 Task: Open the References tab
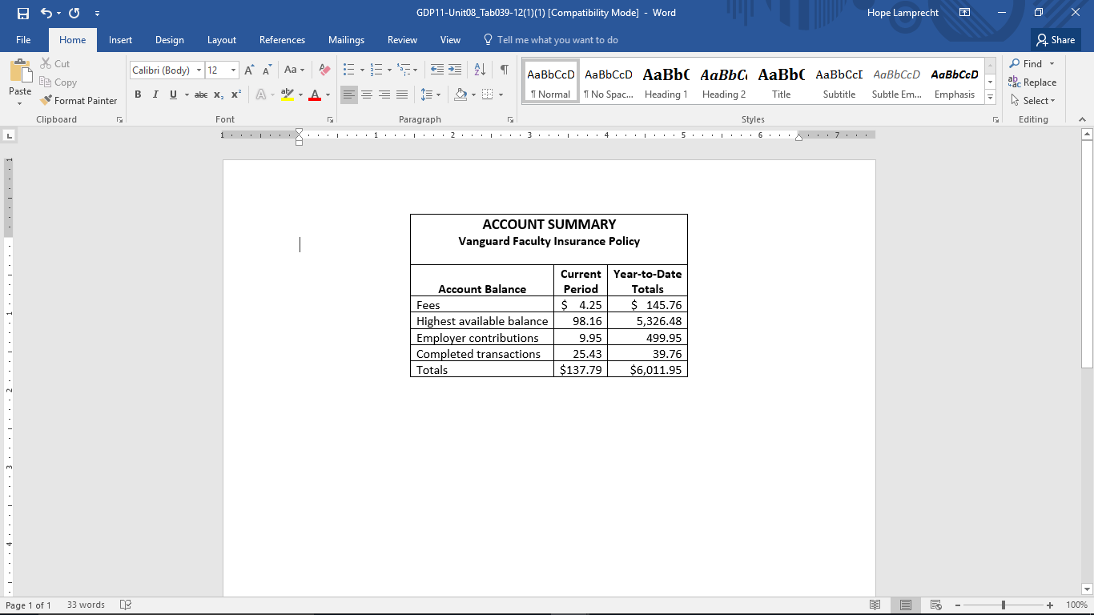[282, 39]
